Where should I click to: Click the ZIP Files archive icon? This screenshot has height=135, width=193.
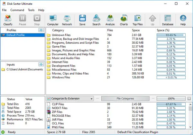pos(49,112)
